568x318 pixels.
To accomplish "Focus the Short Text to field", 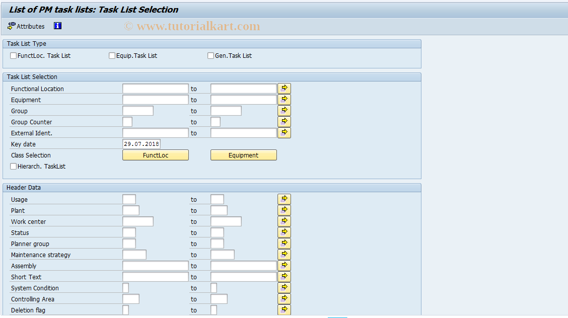I will pyautogui.click(x=243, y=277).
